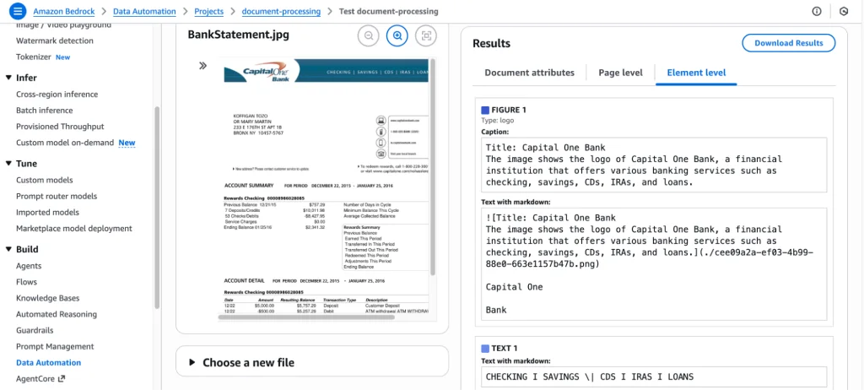Open Flows in sidebar
The height and width of the screenshot is (390, 864).
[x=26, y=282]
